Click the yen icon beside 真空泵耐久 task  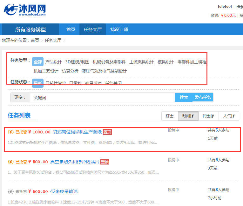(x=10, y=162)
